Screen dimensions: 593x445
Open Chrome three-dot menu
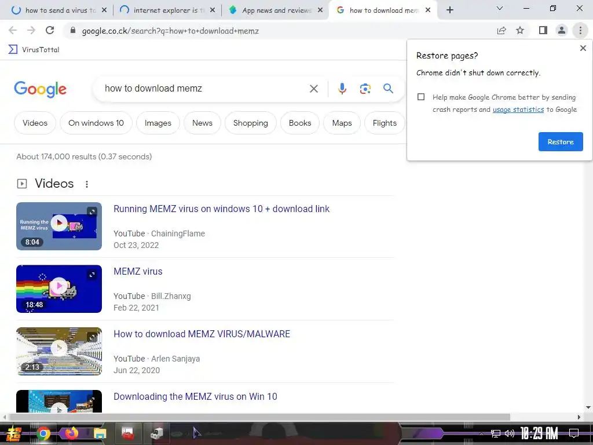pos(580,30)
